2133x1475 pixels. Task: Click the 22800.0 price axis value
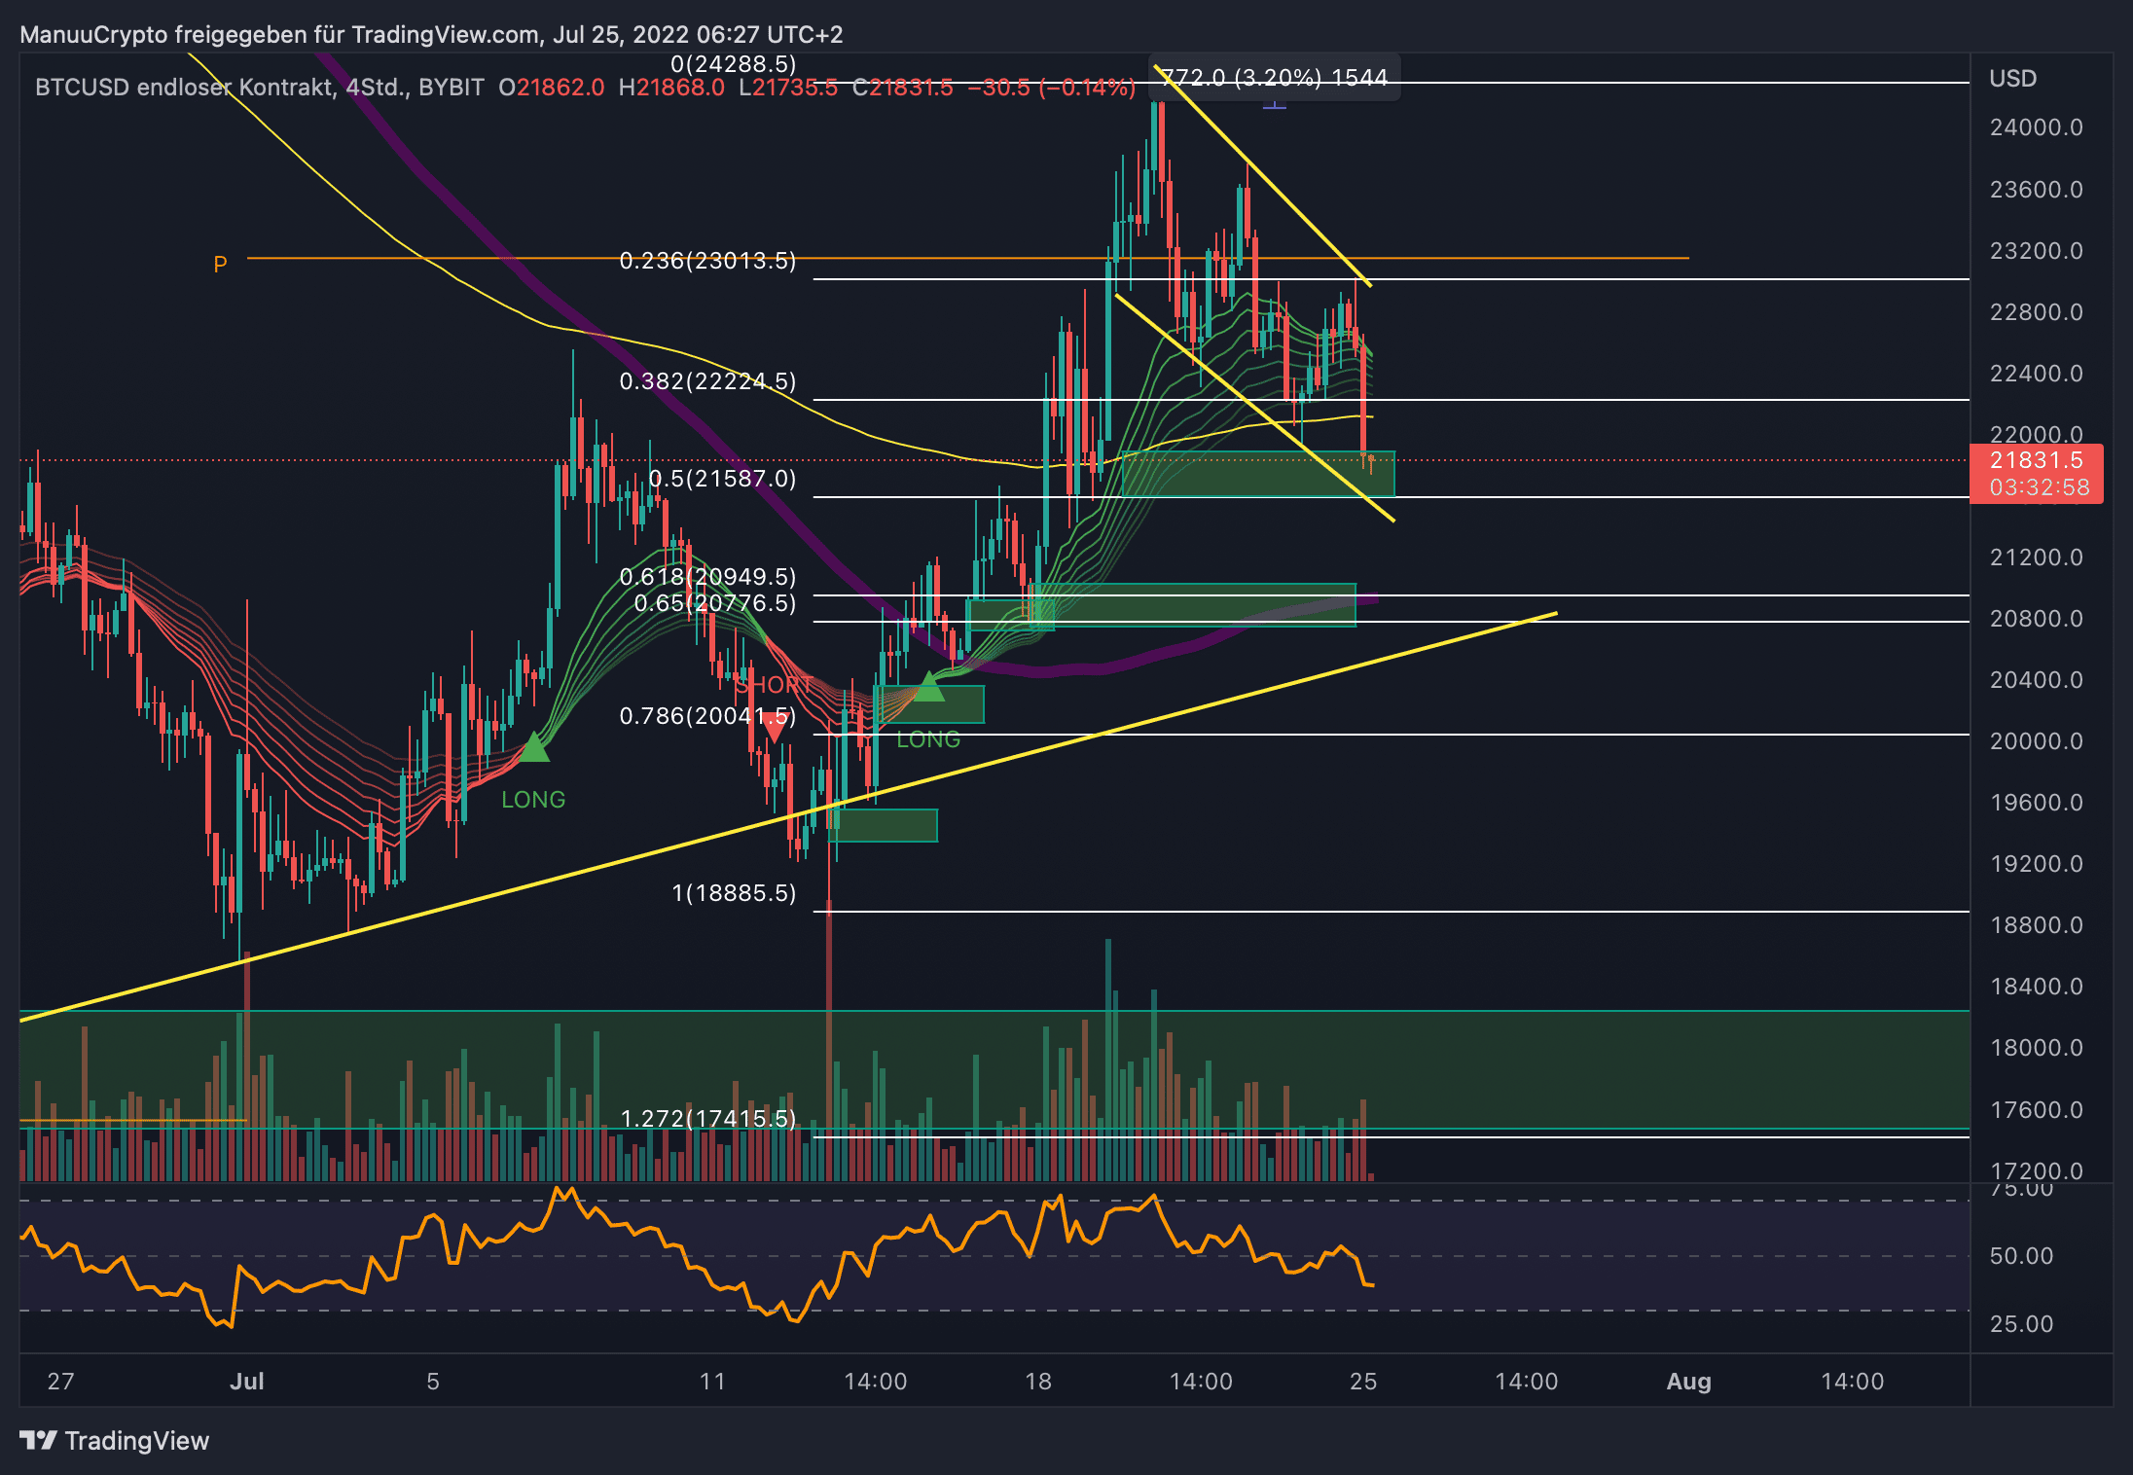(x=2036, y=312)
